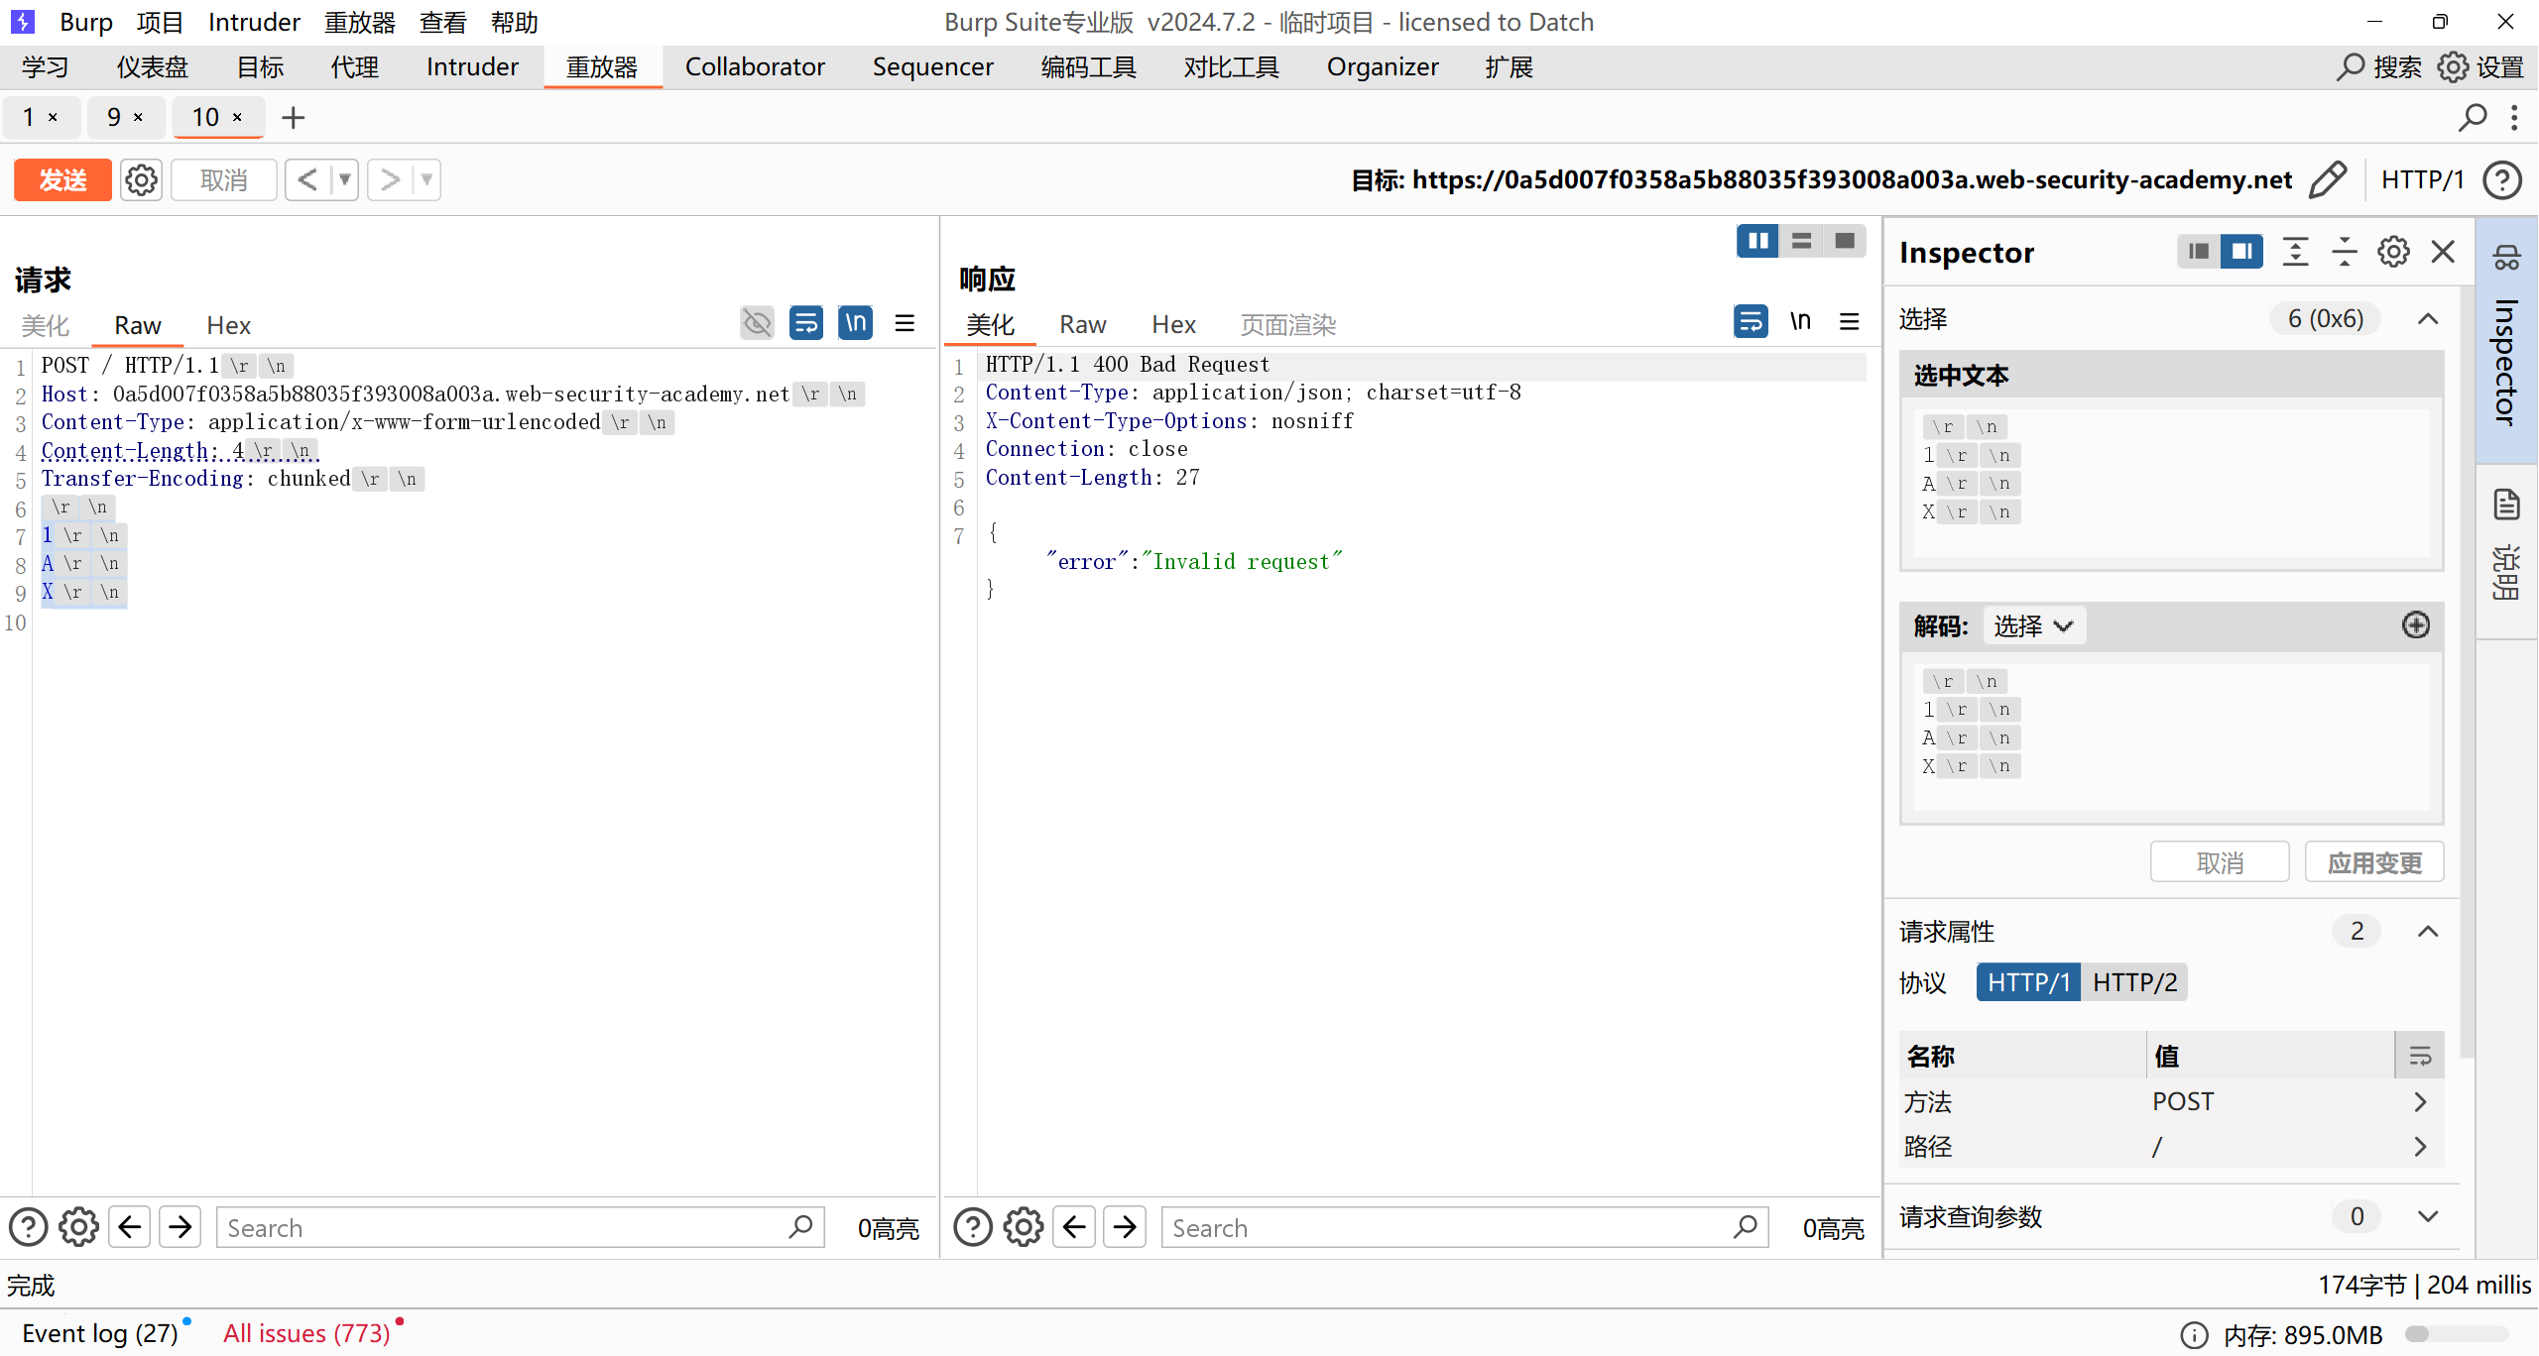Click the edit target pencil icon
Screen dimensions: 2539x1356
pyautogui.click(x=2327, y=179)
